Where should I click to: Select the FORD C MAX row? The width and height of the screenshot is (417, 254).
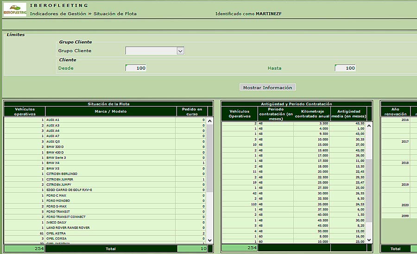point(105,195)
